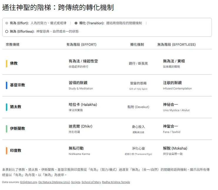Click the 注歆的默觀 cell

pos(172,83)
